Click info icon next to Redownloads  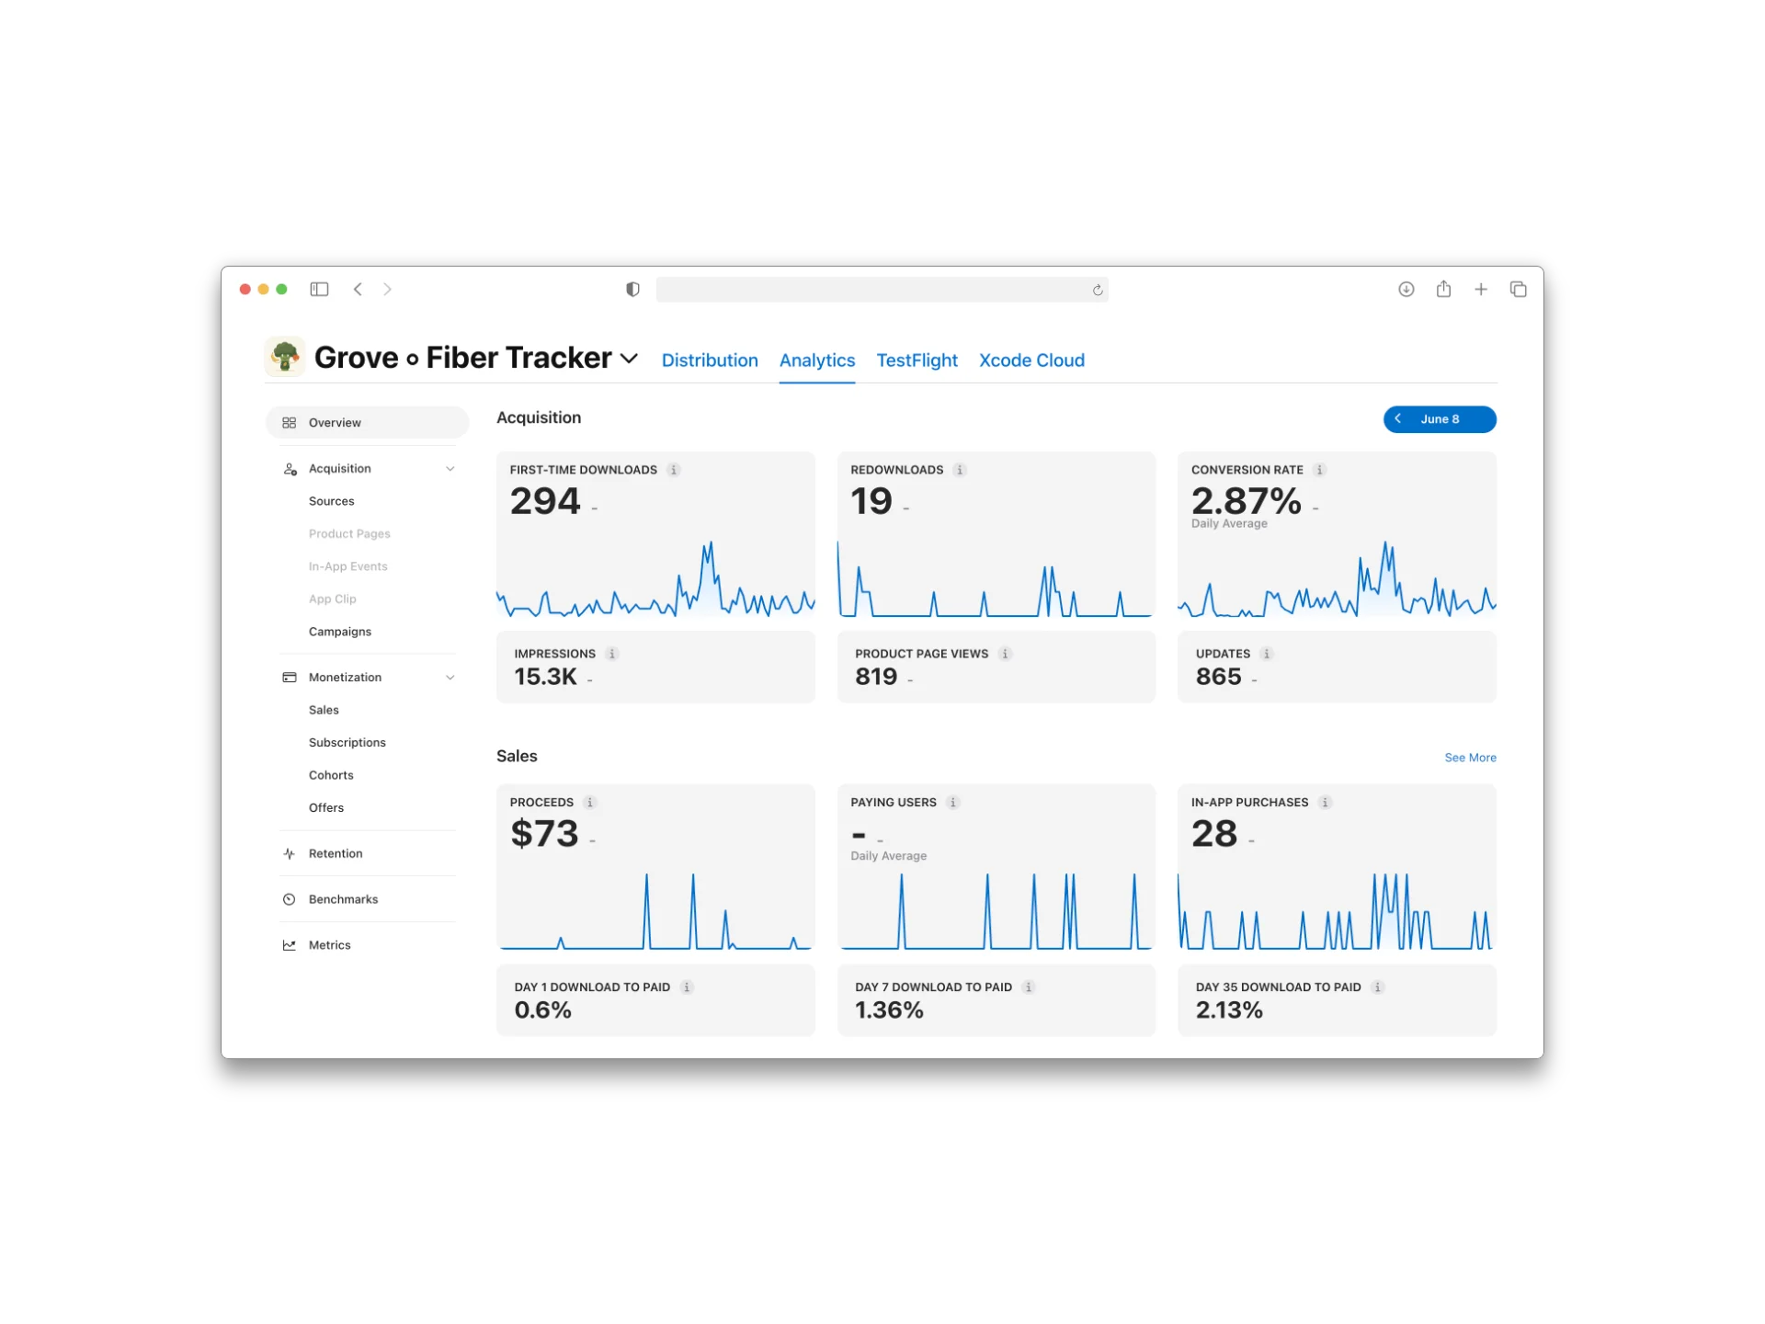pyautogui.click(x=960, y=470)
